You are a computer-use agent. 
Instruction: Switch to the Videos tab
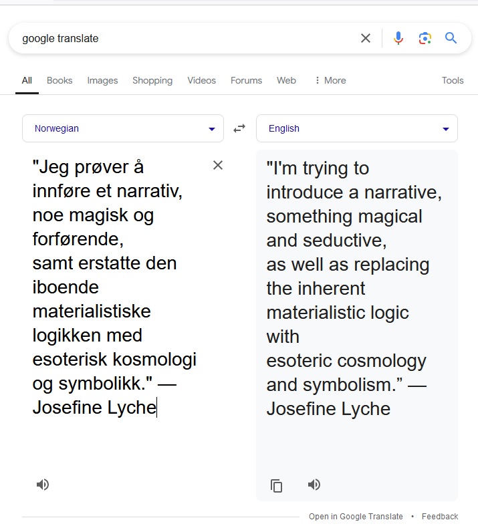[x=201, y=80]
